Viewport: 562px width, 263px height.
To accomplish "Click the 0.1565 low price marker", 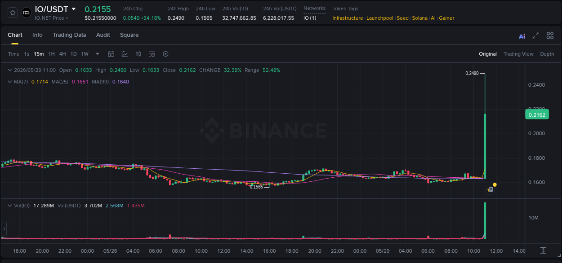I will 256,187.
